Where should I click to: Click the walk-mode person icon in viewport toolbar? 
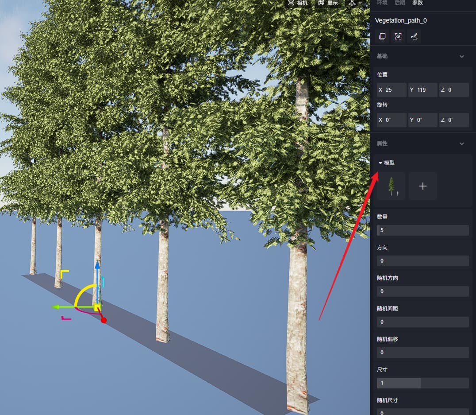coord(353,3)
